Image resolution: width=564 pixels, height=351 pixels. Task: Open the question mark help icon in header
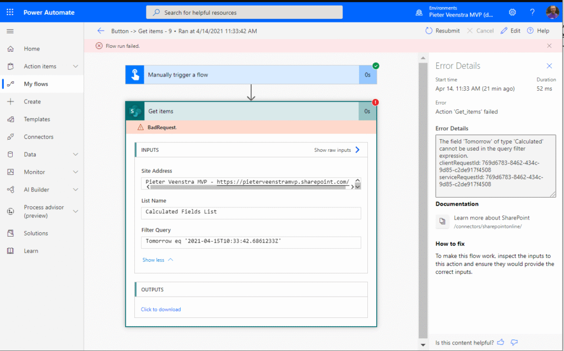532,12
